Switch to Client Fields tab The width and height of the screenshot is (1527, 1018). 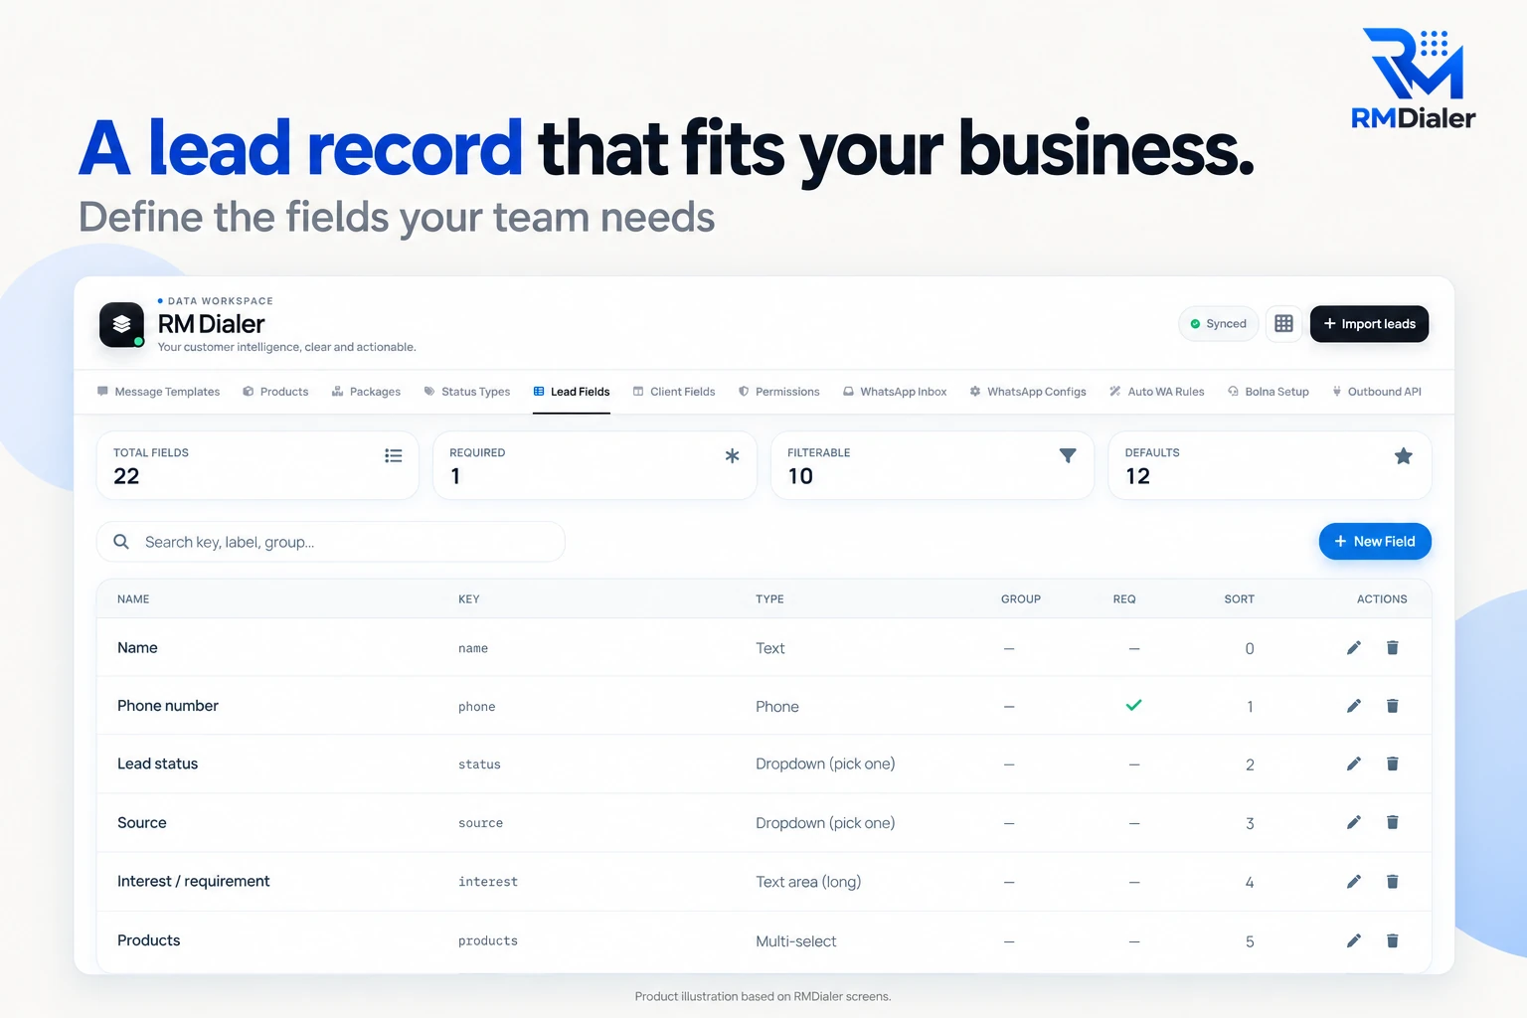(x=674, y=392)
